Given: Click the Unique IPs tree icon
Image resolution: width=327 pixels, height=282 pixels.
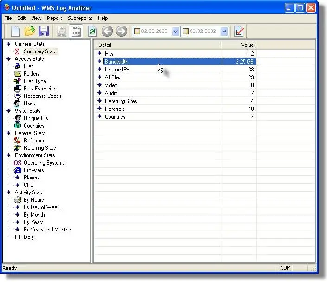Looking at the screenshot, I should pos(18,118).
